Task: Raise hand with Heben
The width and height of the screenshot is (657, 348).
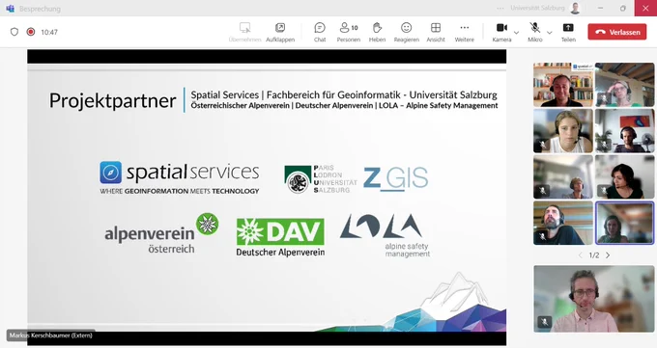Action: pos(377,32)
